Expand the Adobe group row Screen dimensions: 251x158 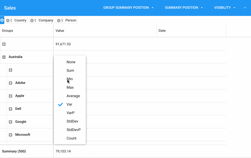click(x=11, y=83)
